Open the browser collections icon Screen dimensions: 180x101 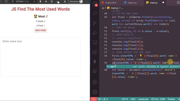tap(65, 2)
